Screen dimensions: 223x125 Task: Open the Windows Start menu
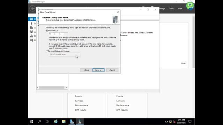pyautogui.click(x=32, y=122)
